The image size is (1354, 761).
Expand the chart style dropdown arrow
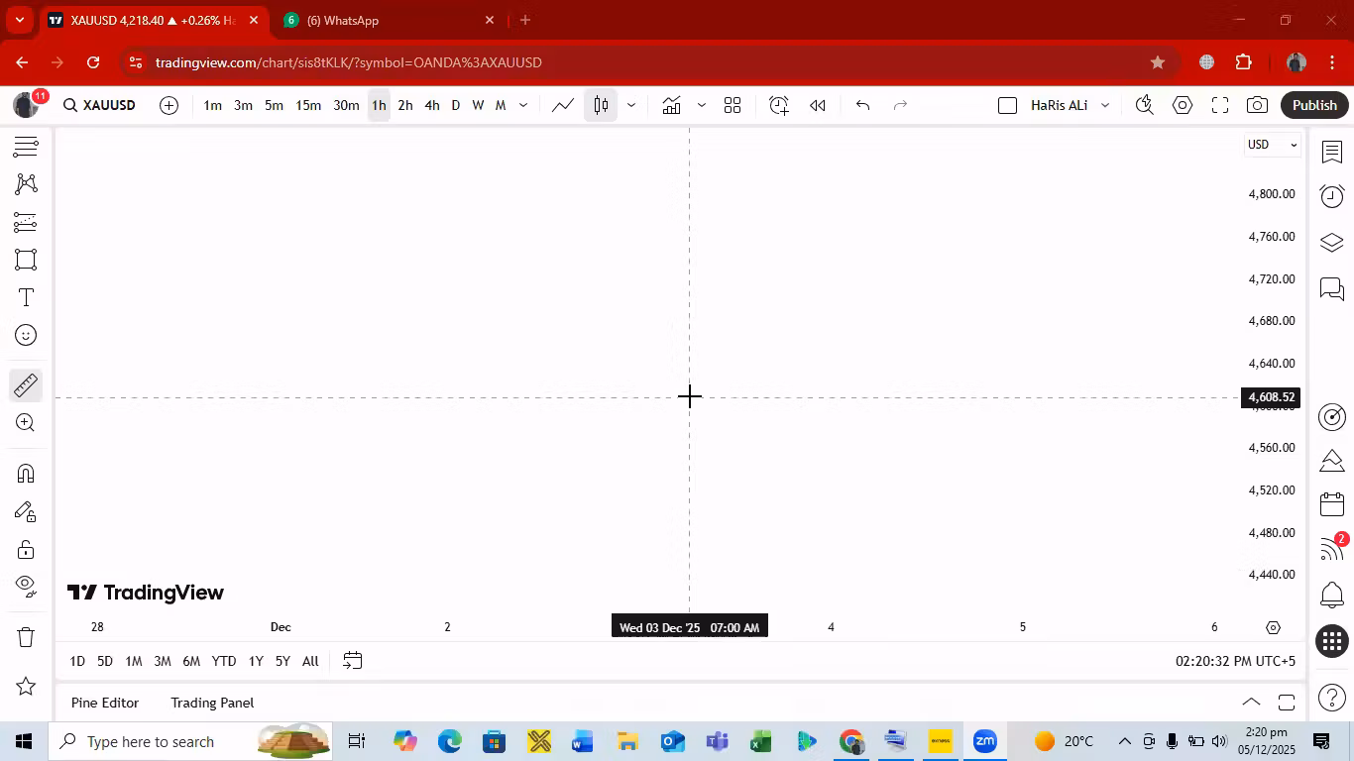630,105
